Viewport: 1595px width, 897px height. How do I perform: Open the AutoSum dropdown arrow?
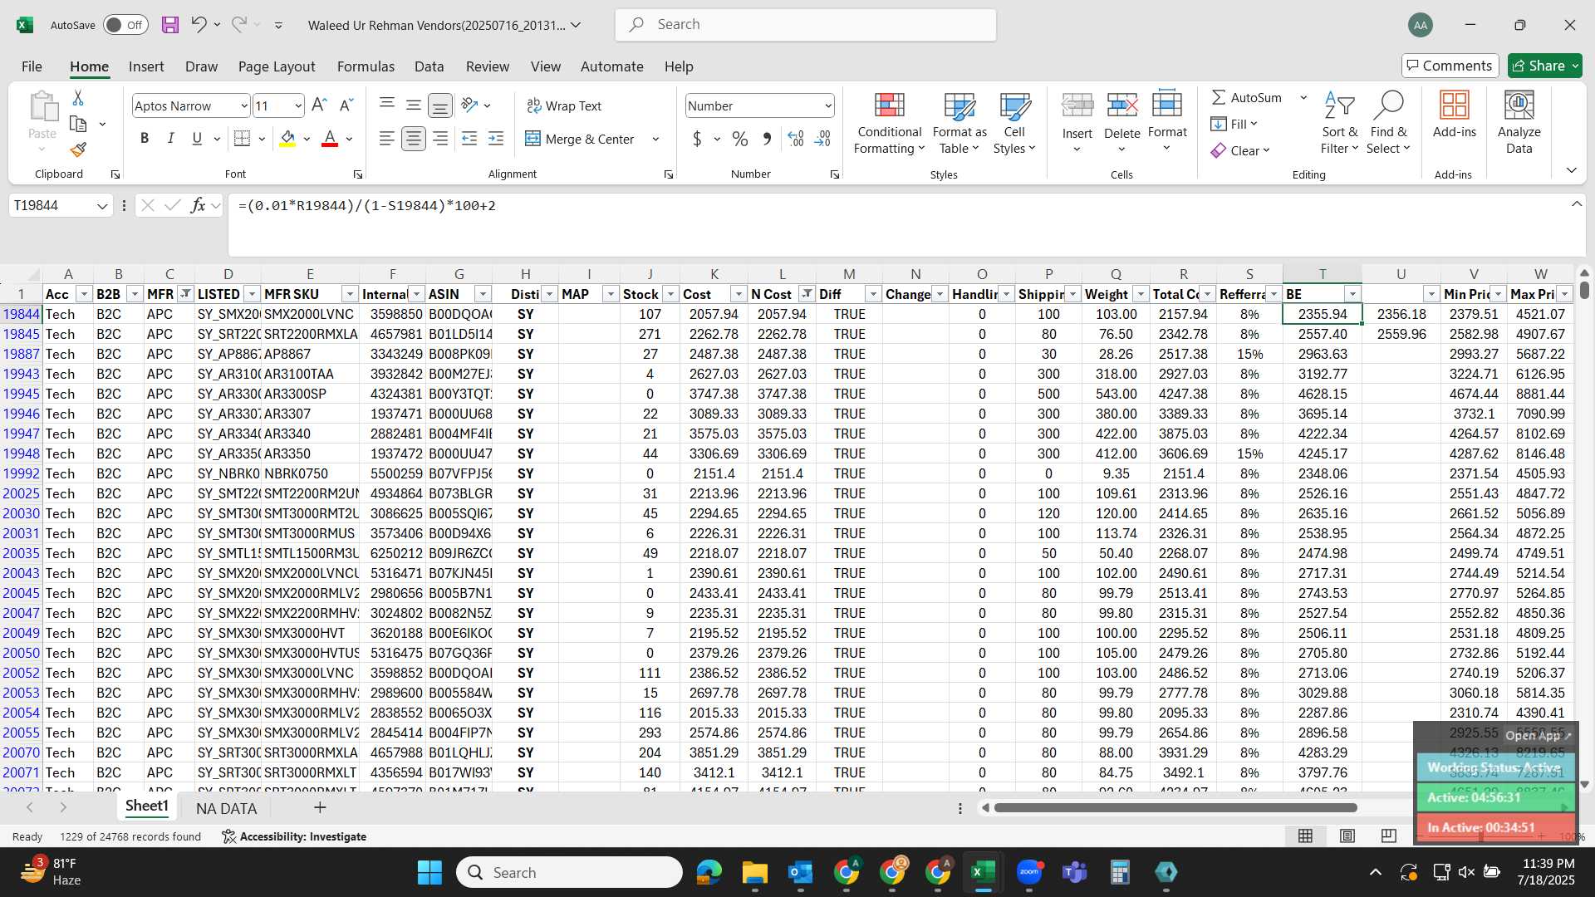(1303, 97)
